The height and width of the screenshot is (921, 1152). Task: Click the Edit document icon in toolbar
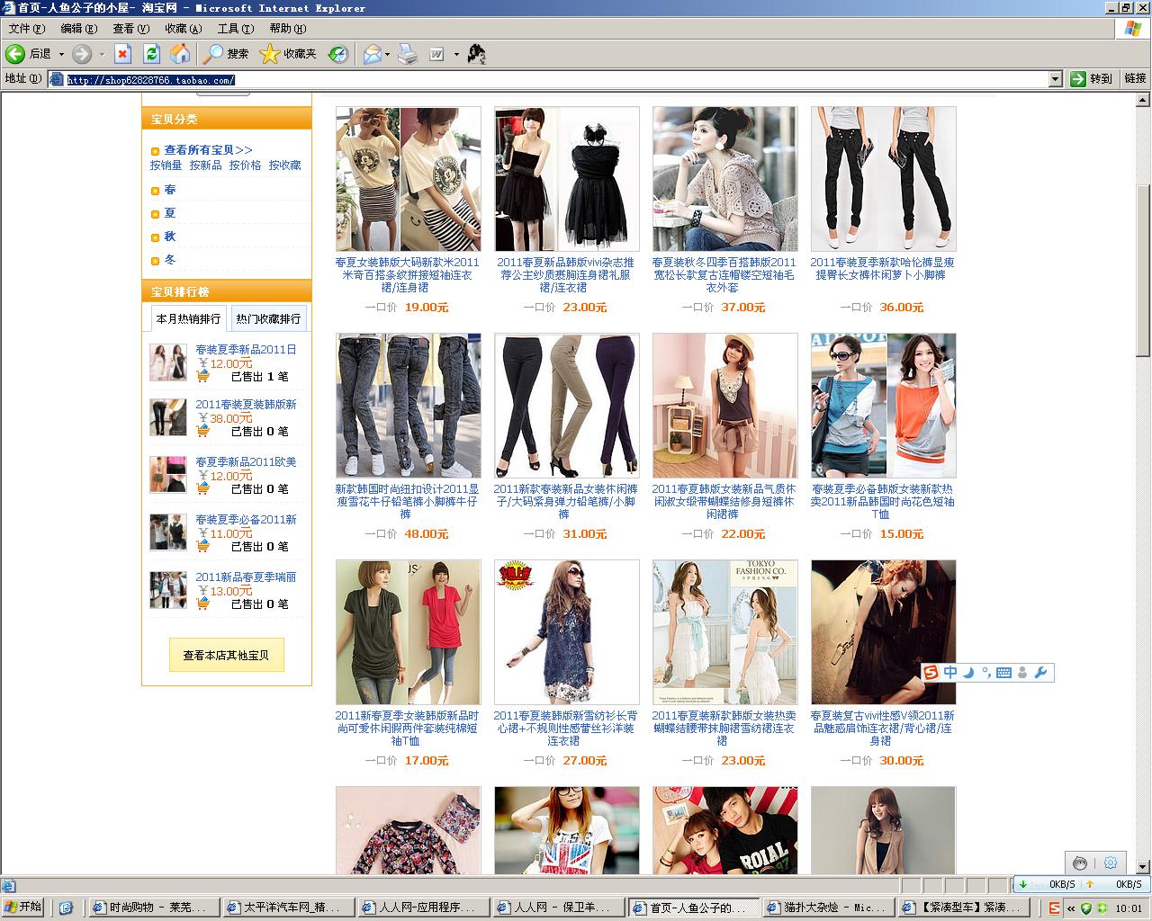(x=437, y=54)
